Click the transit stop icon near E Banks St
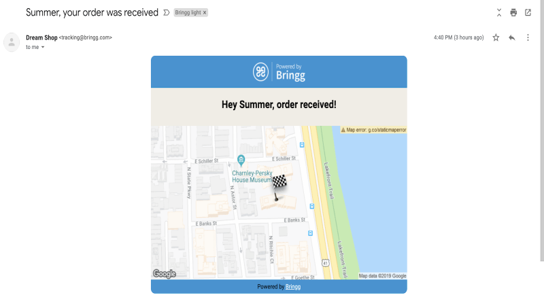This screenshot has height=306, width=544. [311, 206]
